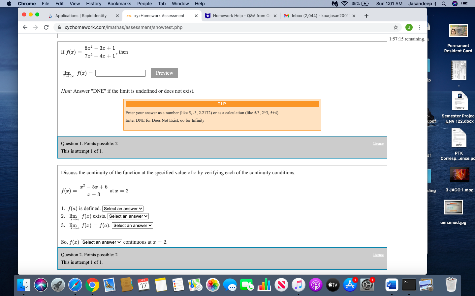
Task: Click the limit answer input field
Action: [x=120, y=73]
